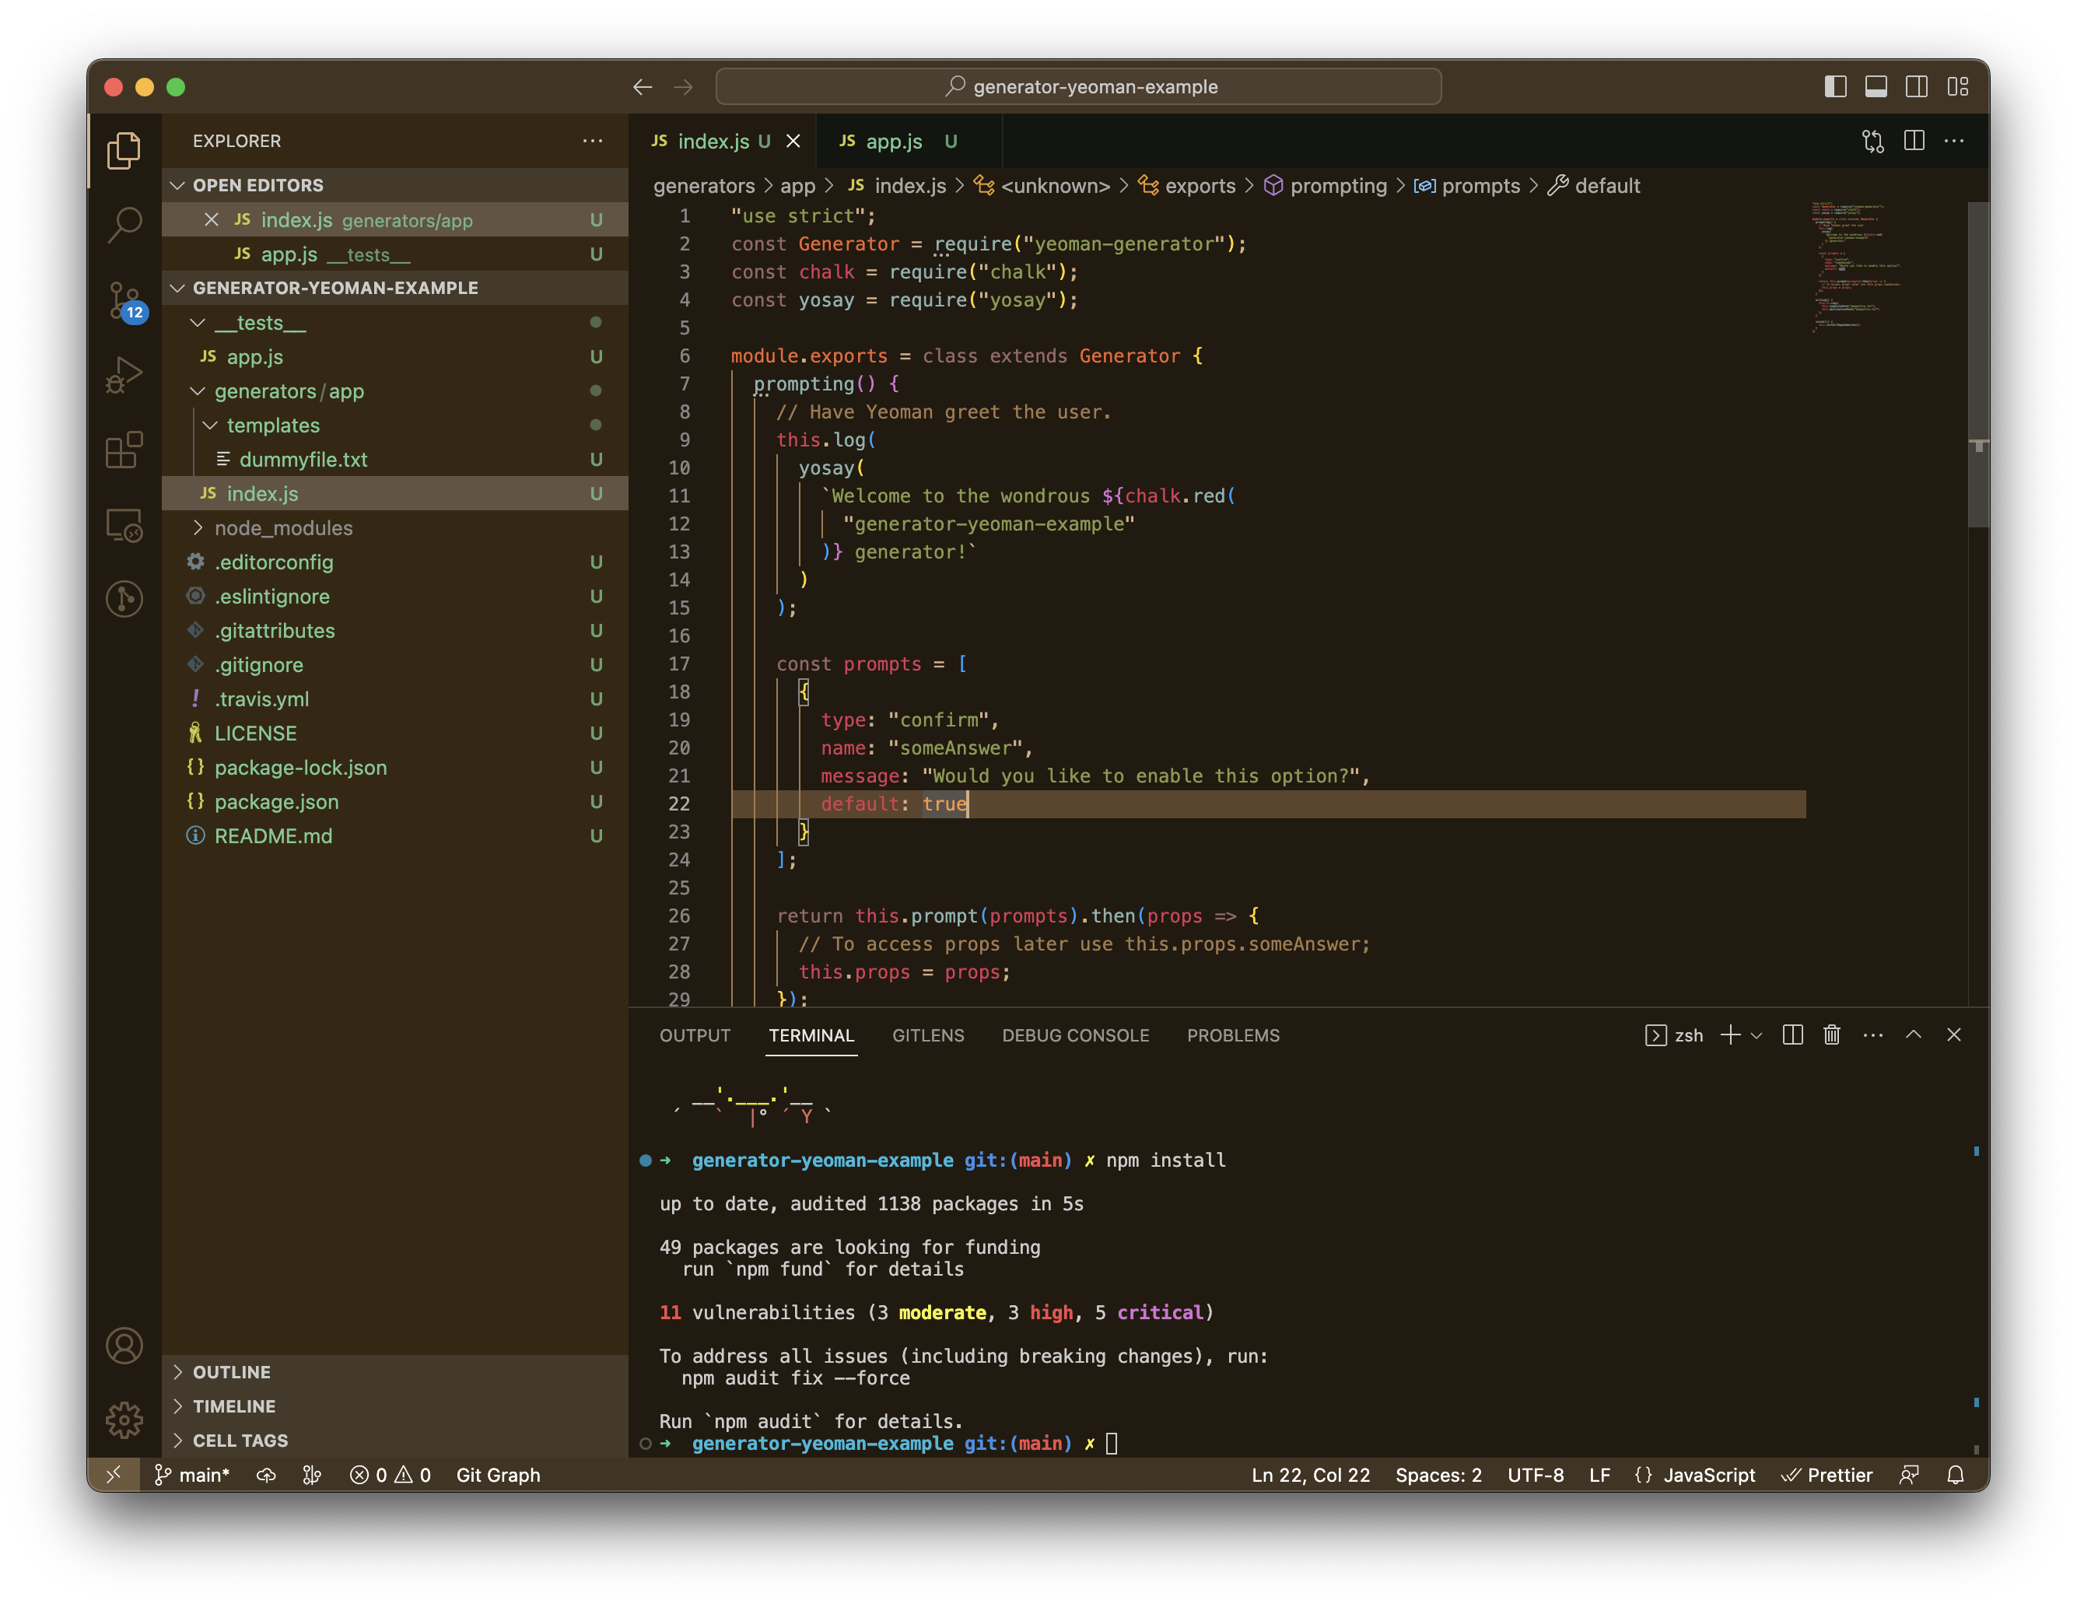Click the Prettier status bar item

coord(1827,1474)
